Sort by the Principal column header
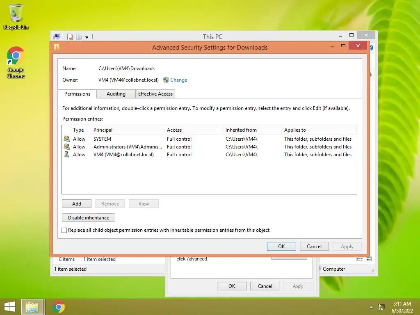The height and width of the screenshot is (315, 420). 128,130
